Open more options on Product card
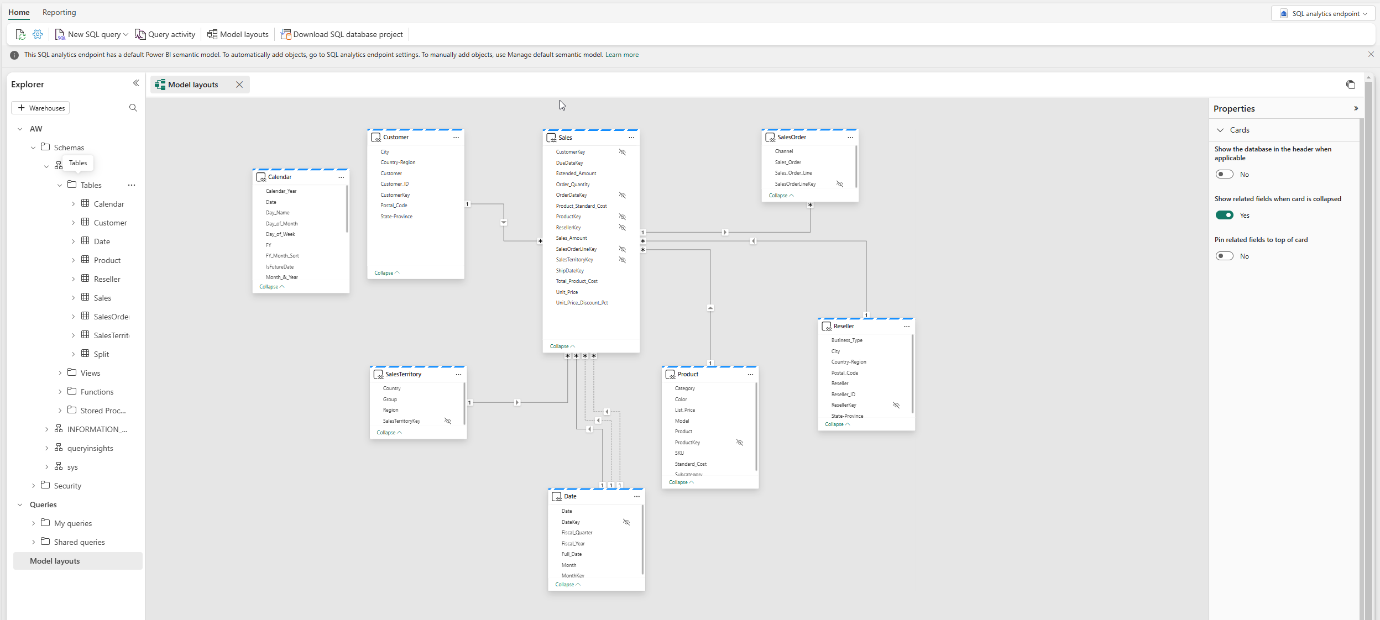Image resolution: width=1380 pixels, height=620 pixels. point(750,375)
